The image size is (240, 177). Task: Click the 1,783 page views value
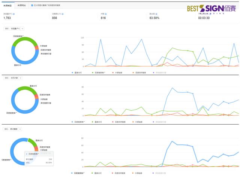pos(7,18)
